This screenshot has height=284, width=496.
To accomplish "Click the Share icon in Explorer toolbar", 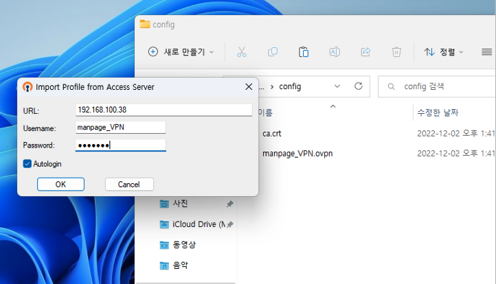I will coord(365,52).
